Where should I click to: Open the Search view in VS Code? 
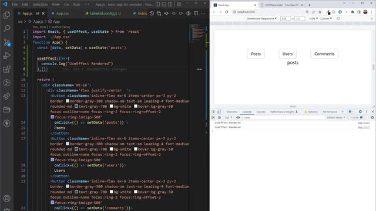point(6,29)
